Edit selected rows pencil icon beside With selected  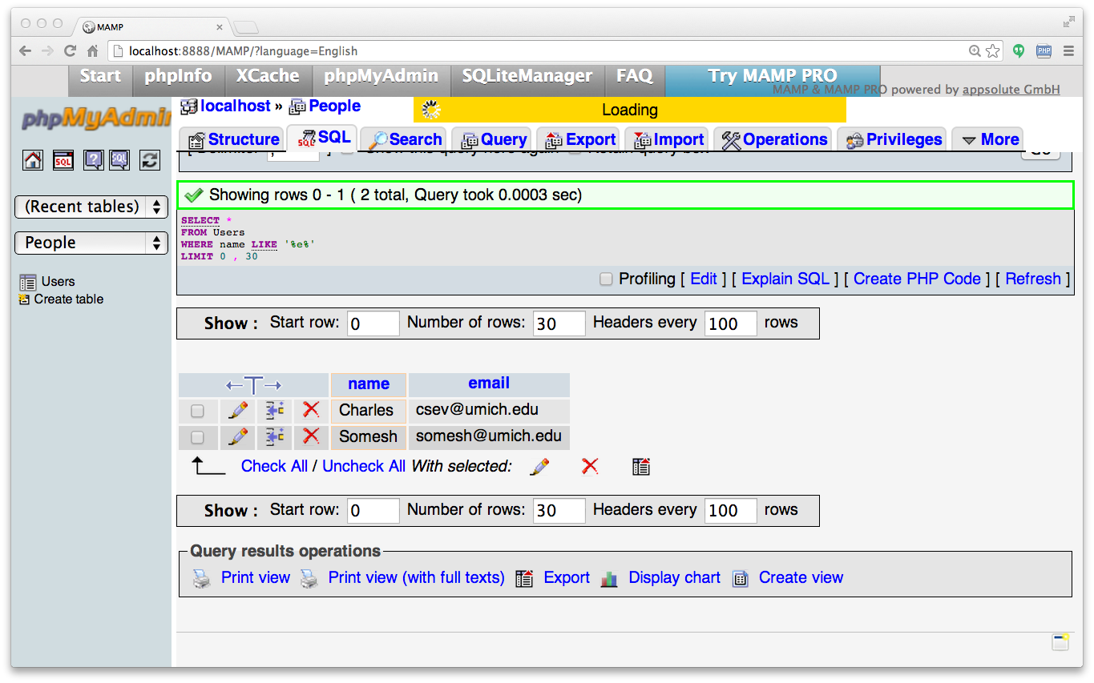(540, 466)
